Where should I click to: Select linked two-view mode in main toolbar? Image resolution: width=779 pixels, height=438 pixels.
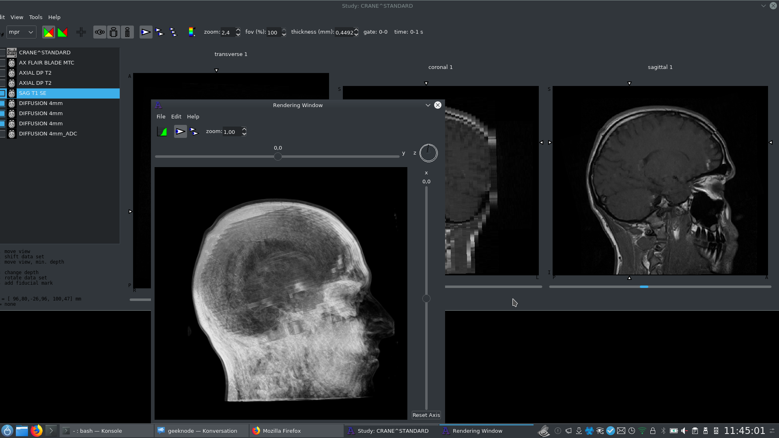[159, 32]
